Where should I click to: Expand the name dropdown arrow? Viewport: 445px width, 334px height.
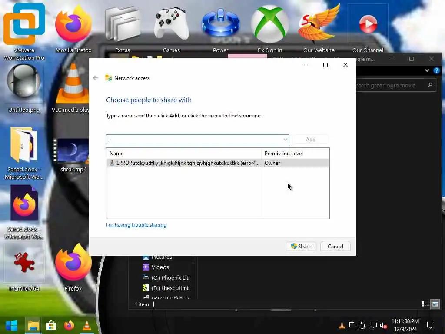[285, 140]
